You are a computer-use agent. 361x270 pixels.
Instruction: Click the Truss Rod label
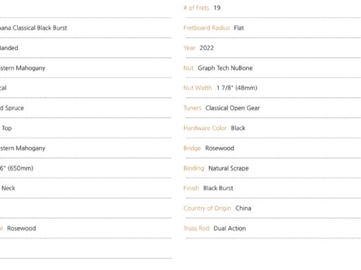point(196,228)
